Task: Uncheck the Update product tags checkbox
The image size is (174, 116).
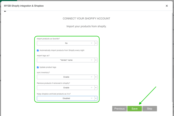Action: tap(38, 67)
